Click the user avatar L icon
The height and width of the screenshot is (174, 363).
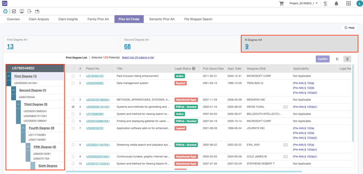tap(359, 4)
